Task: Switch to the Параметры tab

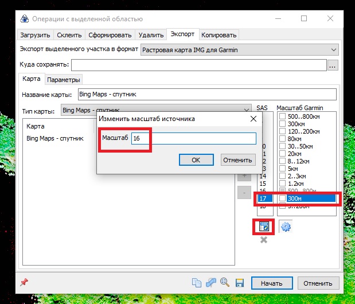Action: click(64, 80)
